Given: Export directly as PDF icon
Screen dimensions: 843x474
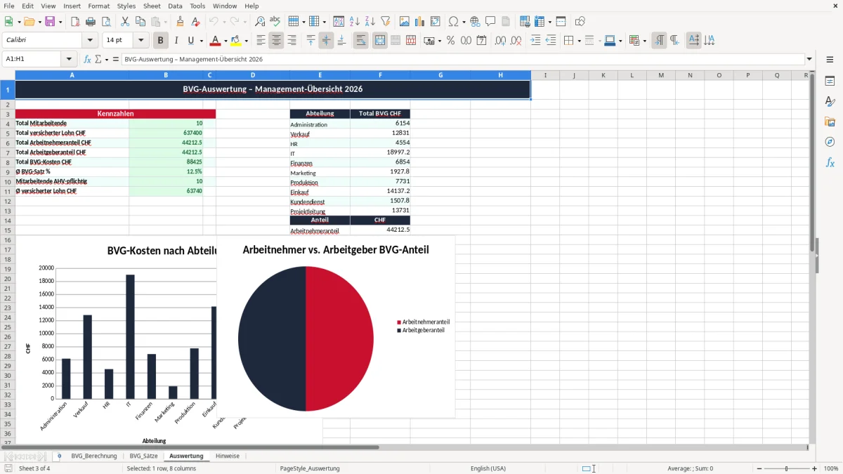Looking at the screenshot, I should 75,22.
